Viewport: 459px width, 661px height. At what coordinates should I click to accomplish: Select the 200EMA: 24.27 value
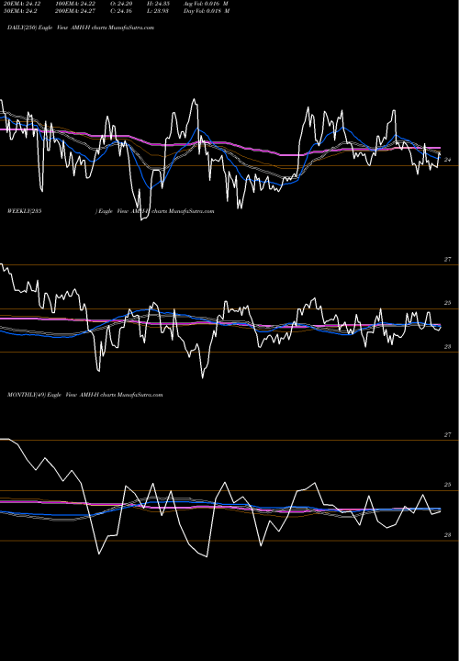[77, 10]
